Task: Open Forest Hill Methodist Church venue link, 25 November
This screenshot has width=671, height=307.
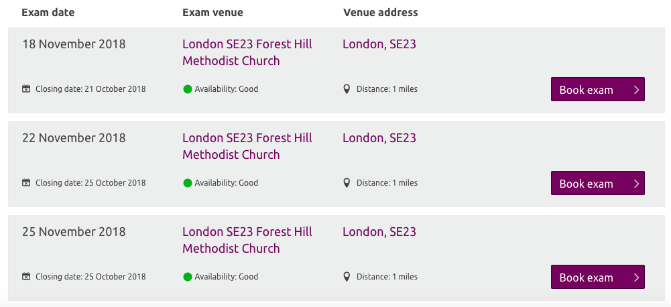Action: point(247,240)
